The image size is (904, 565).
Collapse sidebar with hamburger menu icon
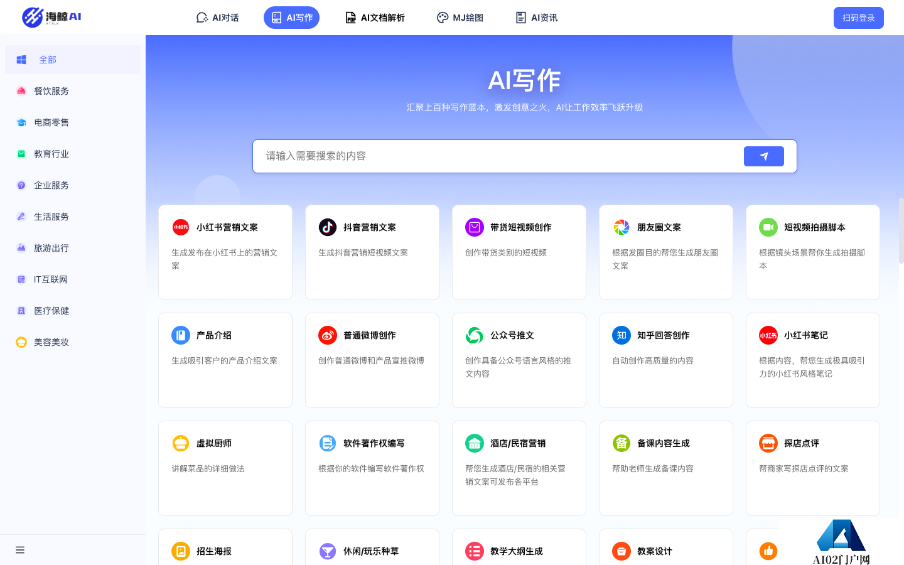coord(20,550)
